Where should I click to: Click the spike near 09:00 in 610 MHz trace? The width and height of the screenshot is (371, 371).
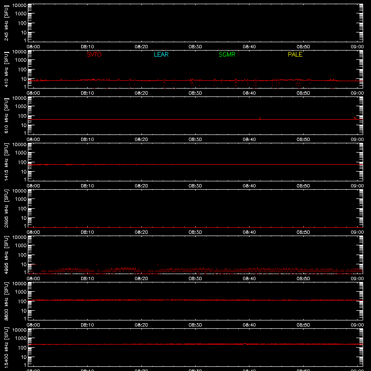355,118
